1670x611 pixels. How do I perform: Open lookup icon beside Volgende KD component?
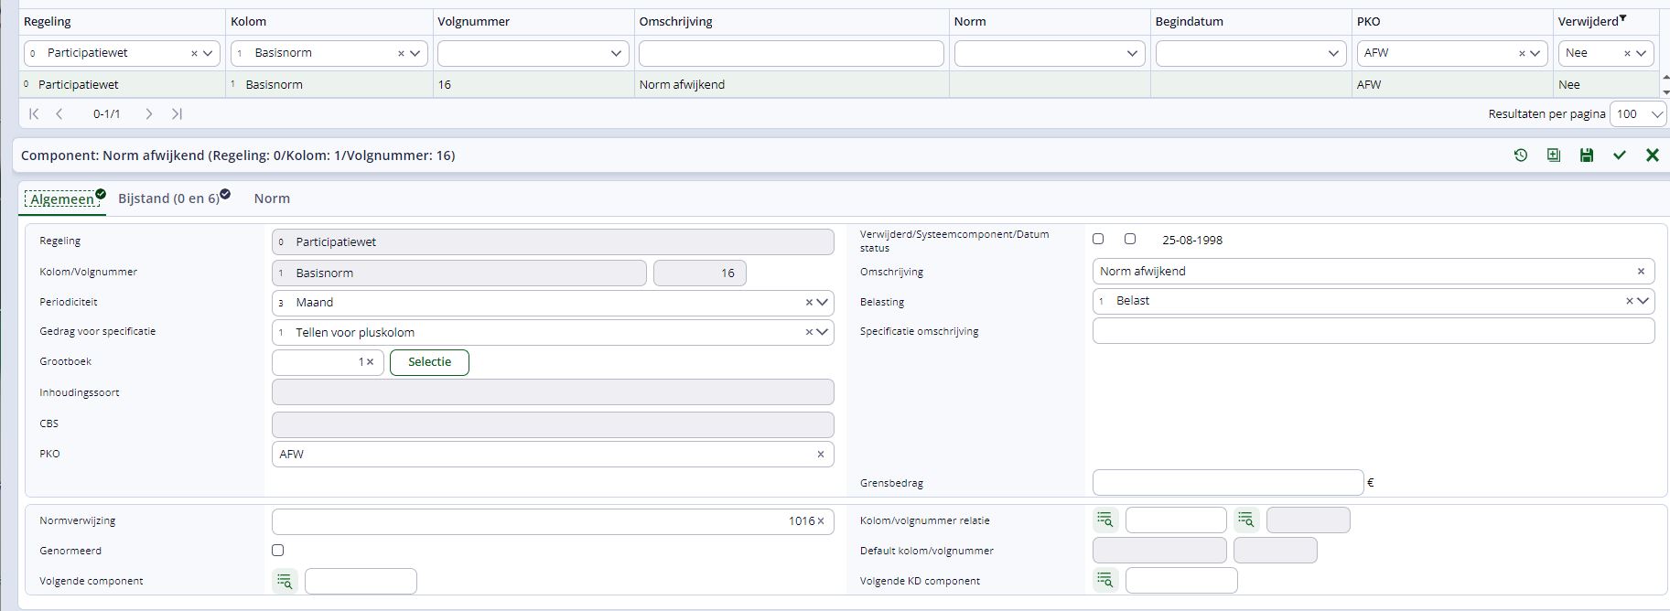[1105, 580]
